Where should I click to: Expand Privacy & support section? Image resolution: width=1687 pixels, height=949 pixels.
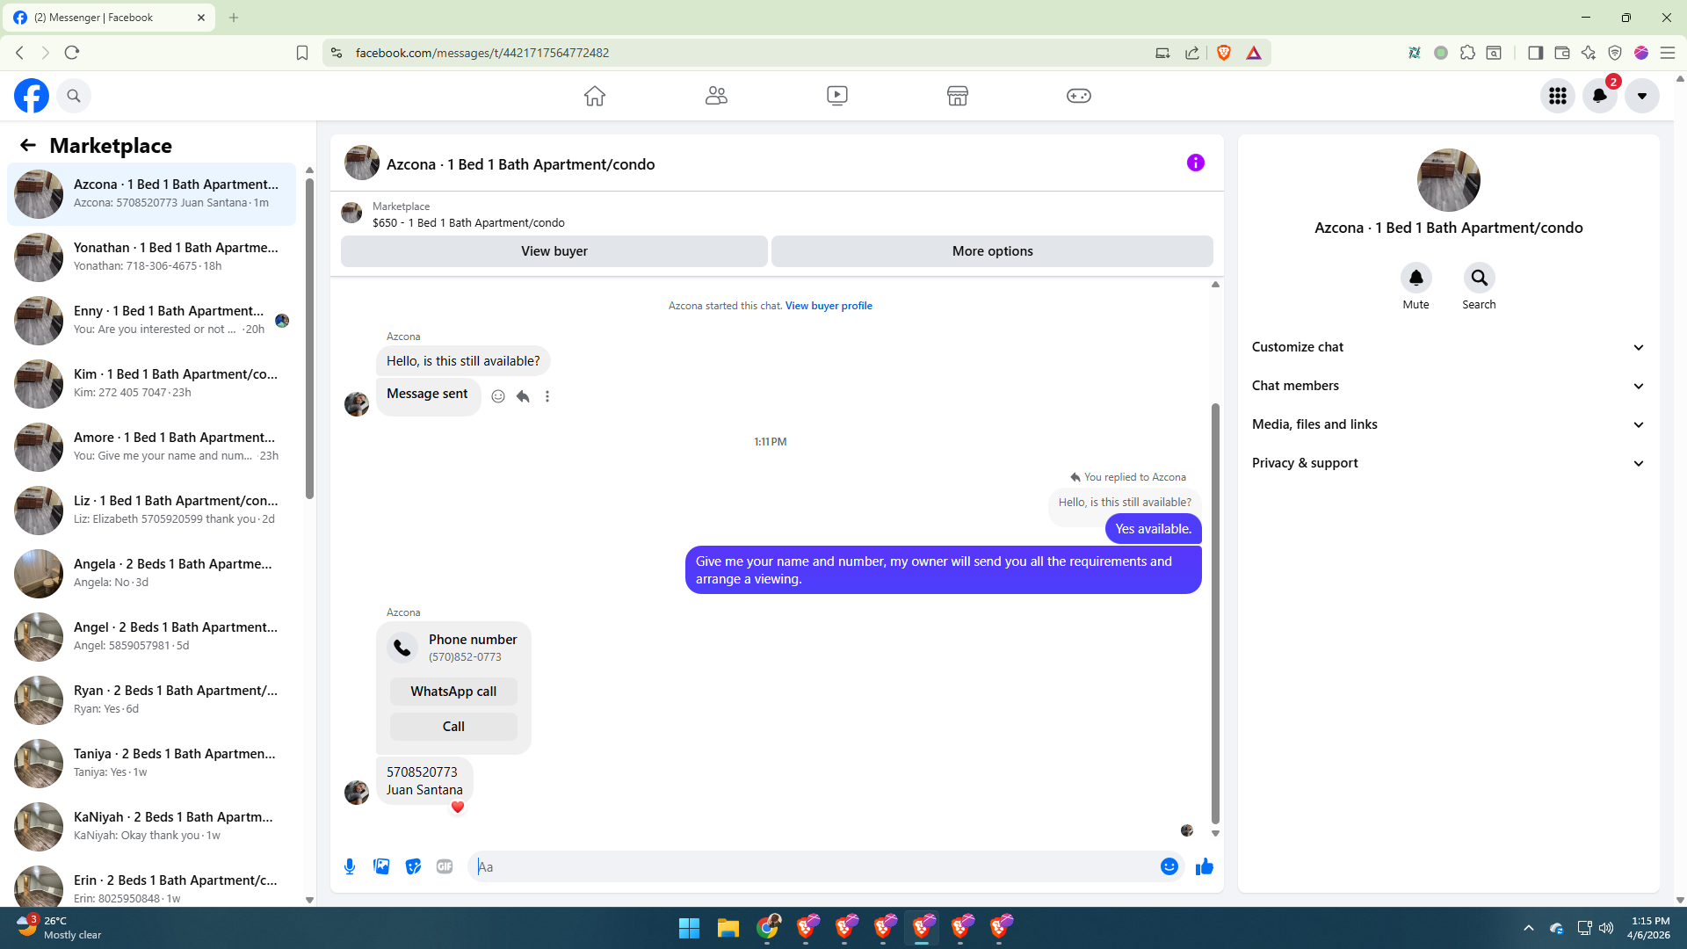(x=1449, y=463)
